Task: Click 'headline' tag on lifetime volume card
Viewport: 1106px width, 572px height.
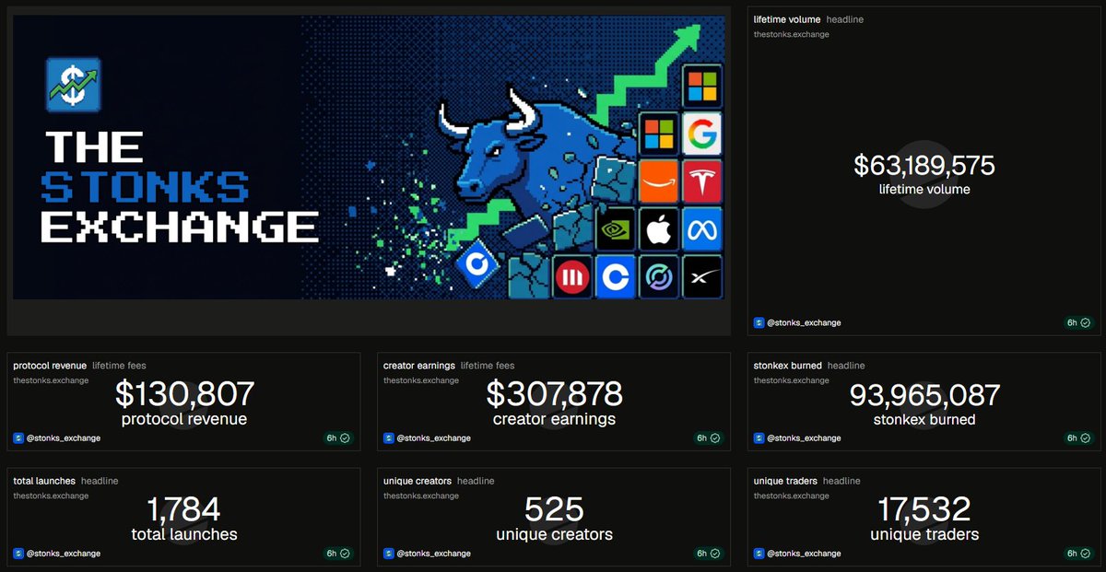Action: [845, 19]
